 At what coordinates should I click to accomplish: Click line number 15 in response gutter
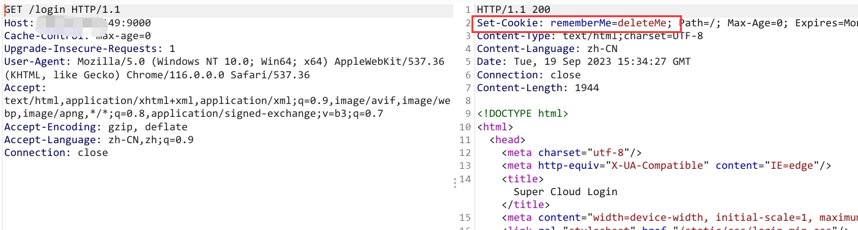click(x=465, y=218)
